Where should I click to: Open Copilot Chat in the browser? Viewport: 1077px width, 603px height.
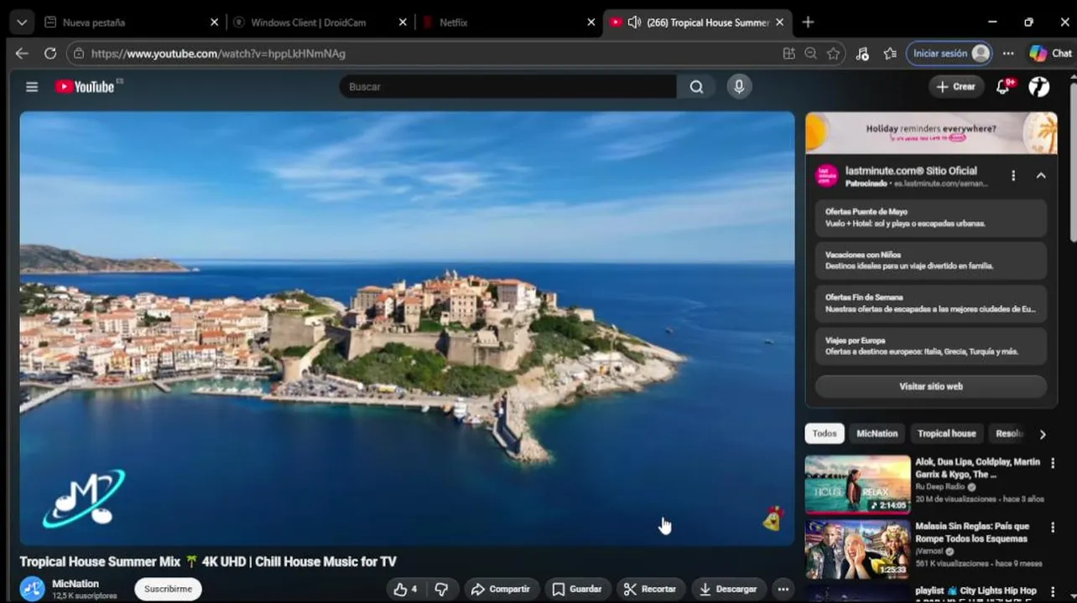click(1051, 54)
